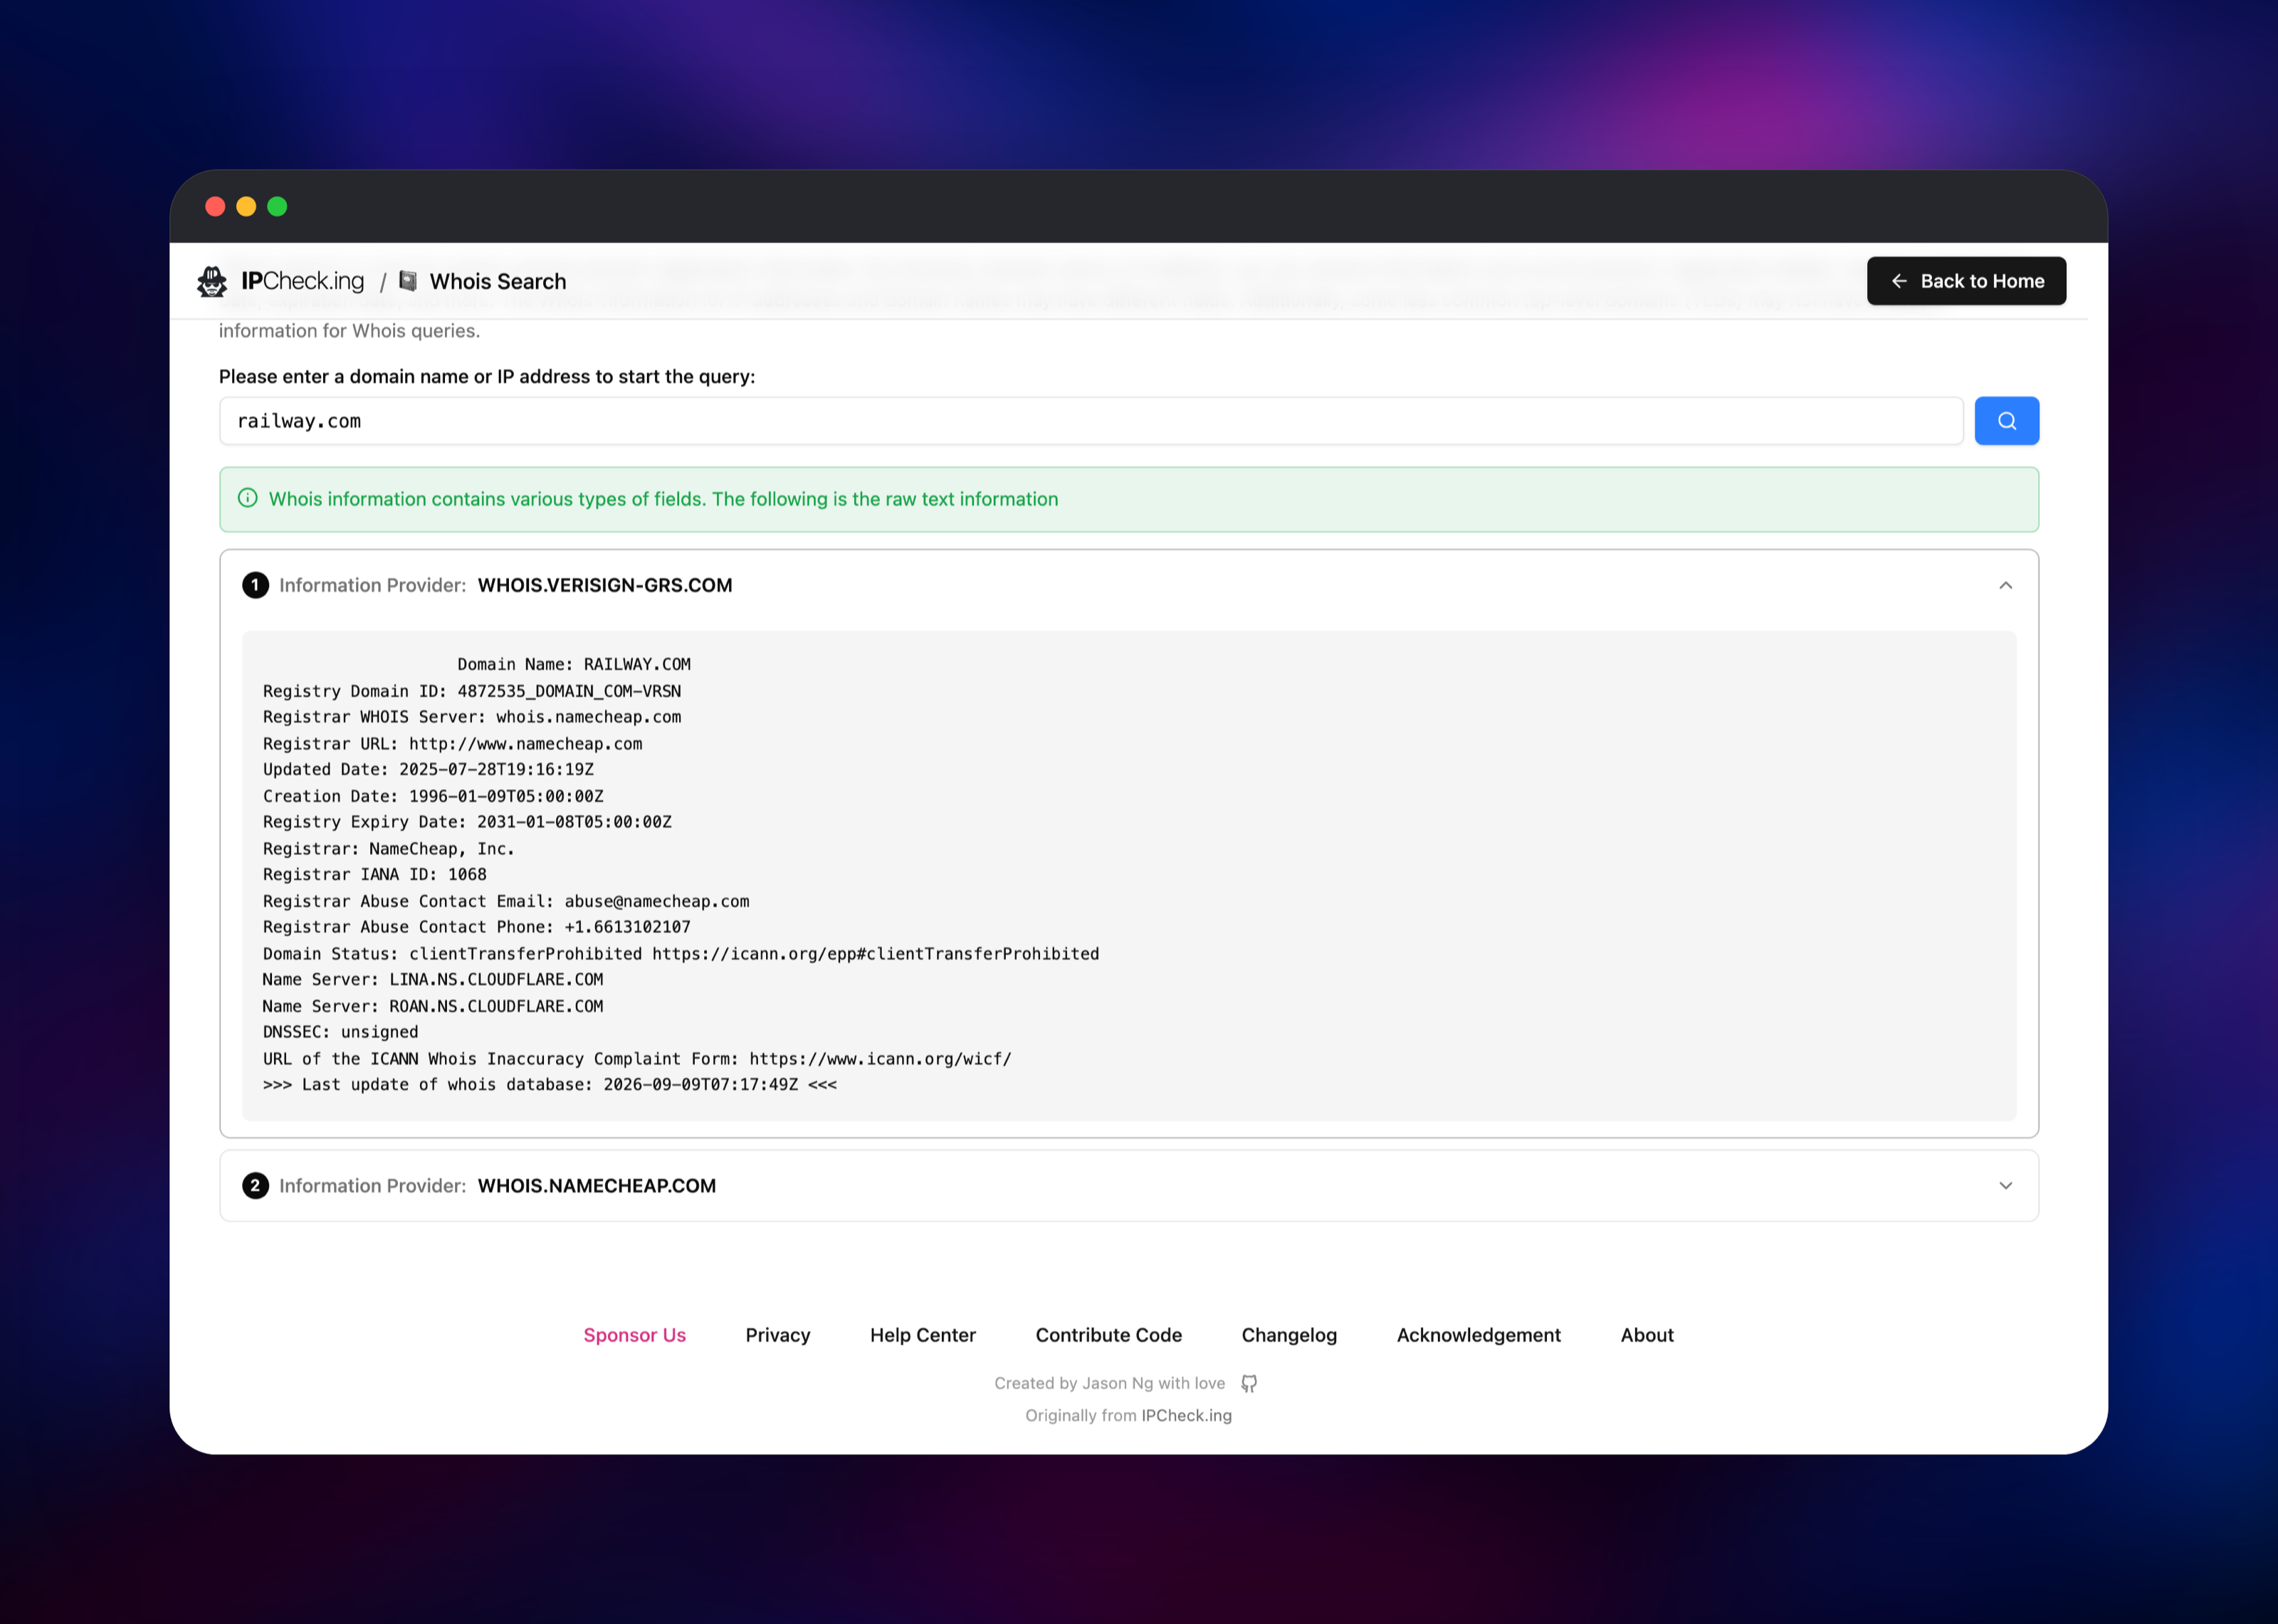Open the Help Center link
The height and width of the screenshot is (1624, 2278).
point(923,1335)
